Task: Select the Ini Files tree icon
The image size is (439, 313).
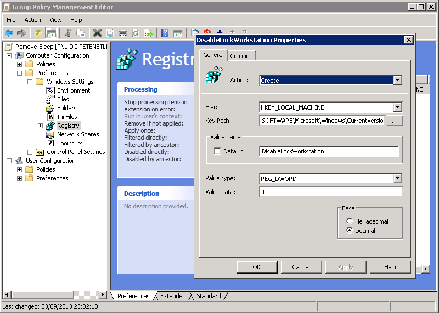Action: click(50, 117)
